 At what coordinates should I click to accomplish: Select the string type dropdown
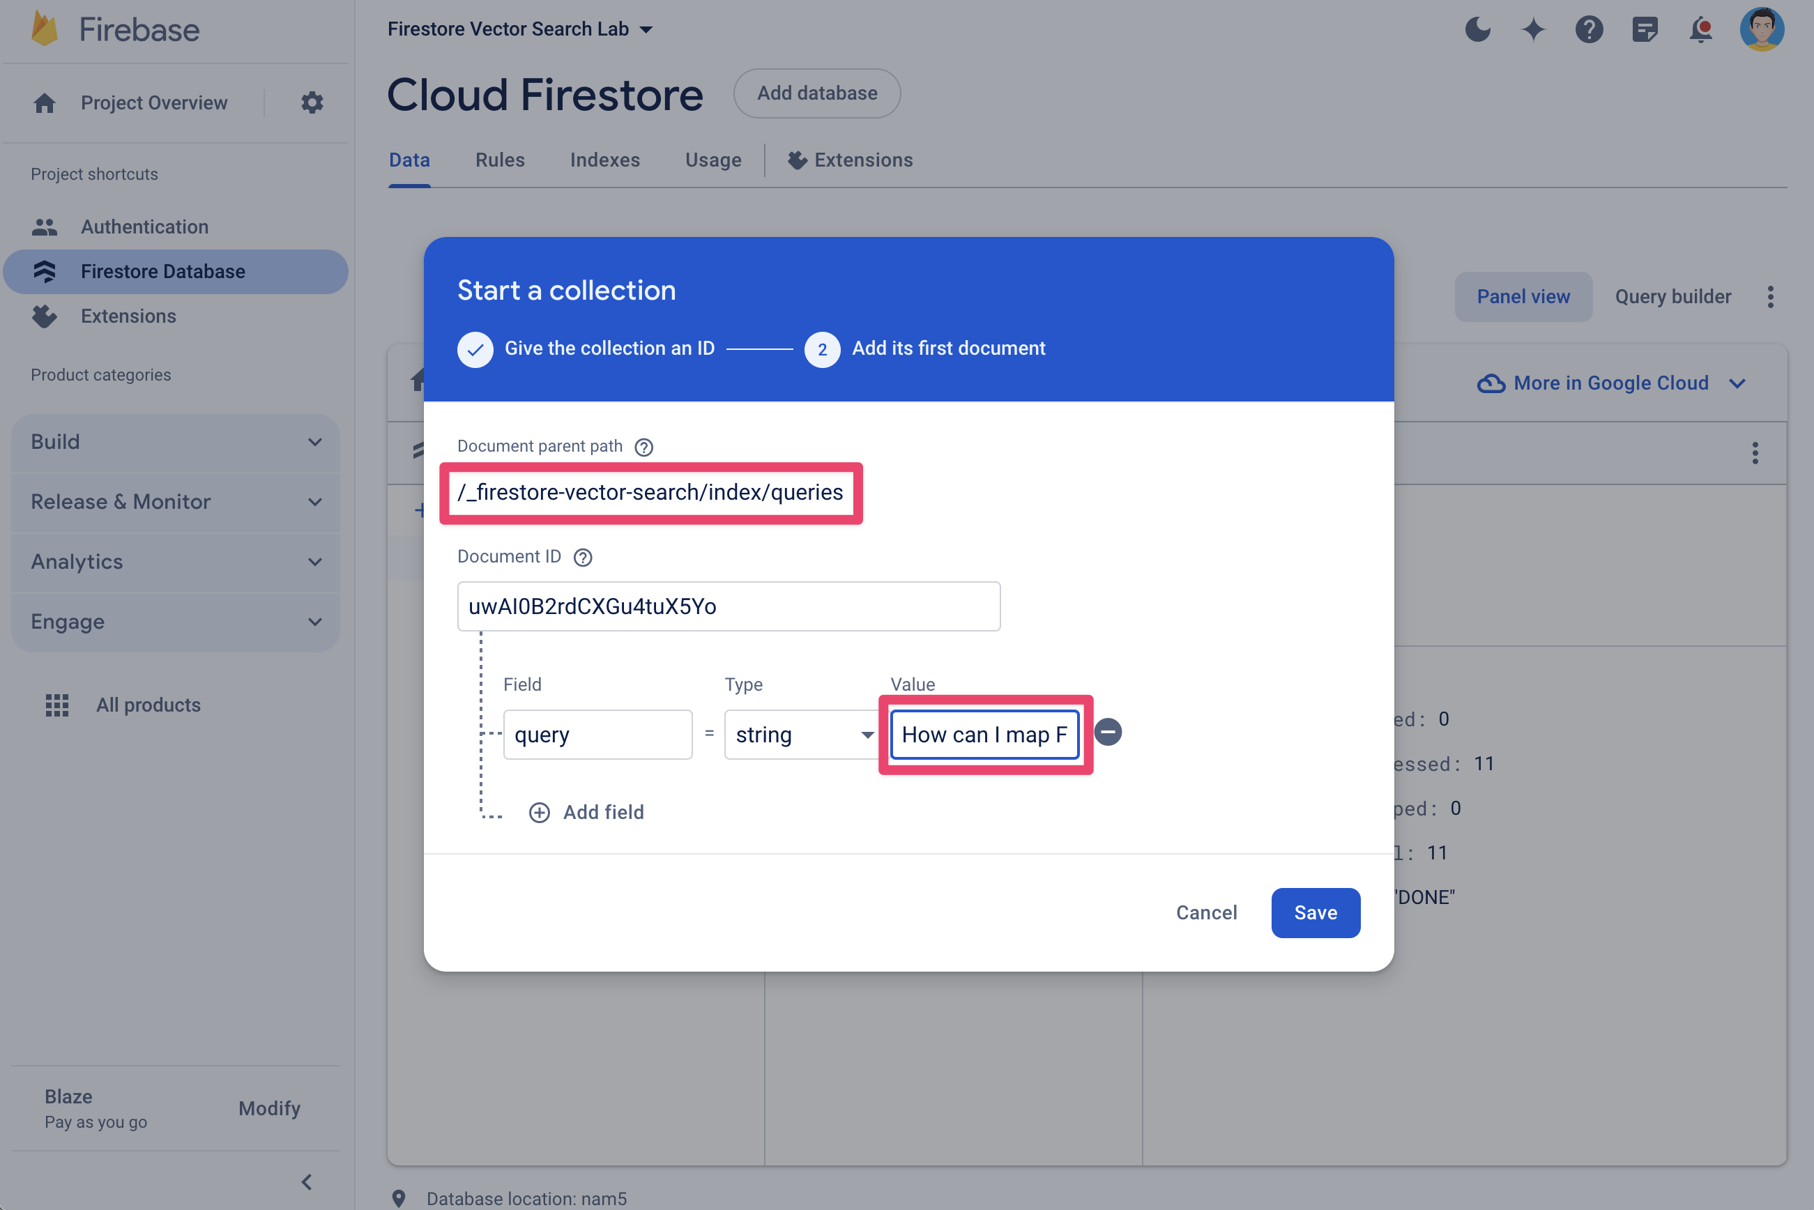(x=800, y=733)
